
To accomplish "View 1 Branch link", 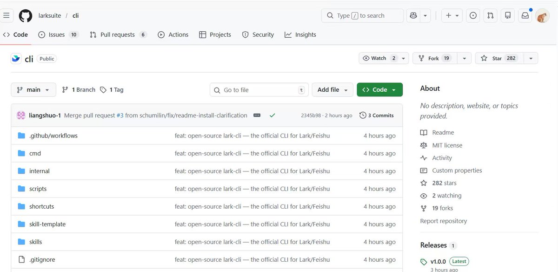I will 79,90.
